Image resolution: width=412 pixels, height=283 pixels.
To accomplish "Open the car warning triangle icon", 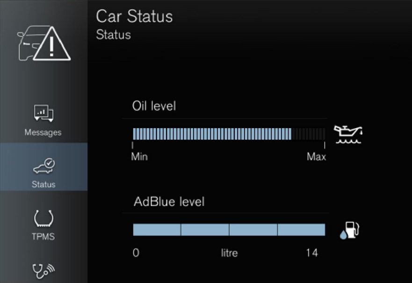I will pyautogui.click(x=44, y=43).
